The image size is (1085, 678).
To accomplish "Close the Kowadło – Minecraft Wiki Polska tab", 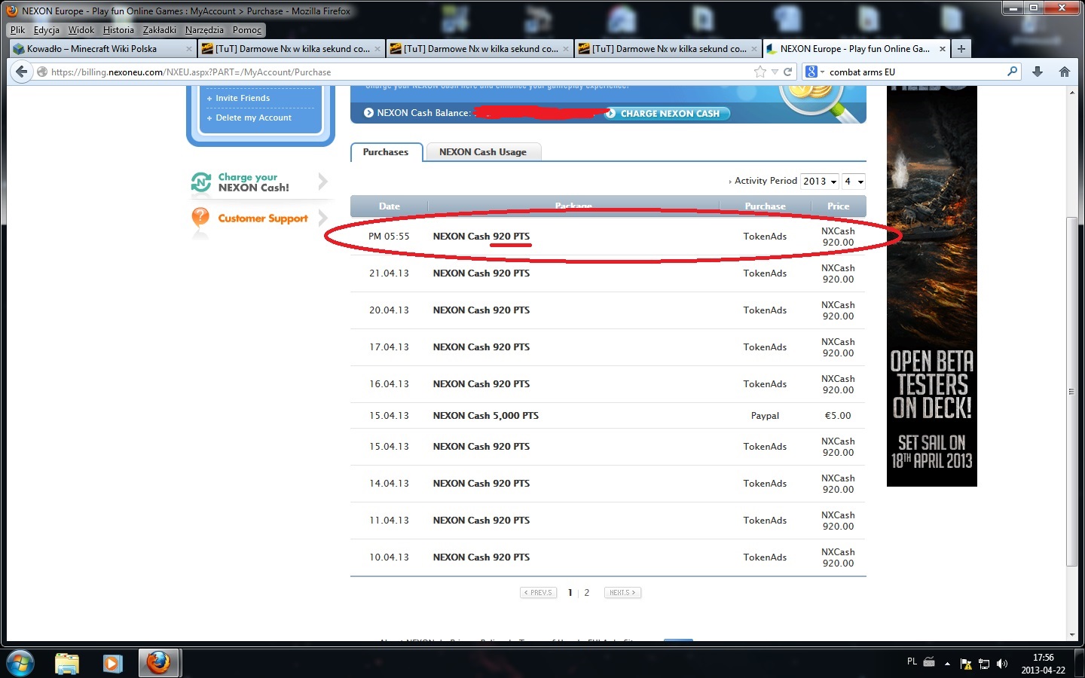I will [189, 49].
